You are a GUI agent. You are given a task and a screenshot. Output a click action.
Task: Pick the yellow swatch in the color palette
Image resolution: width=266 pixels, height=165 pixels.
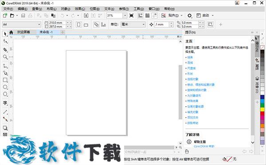coord(262,109)
